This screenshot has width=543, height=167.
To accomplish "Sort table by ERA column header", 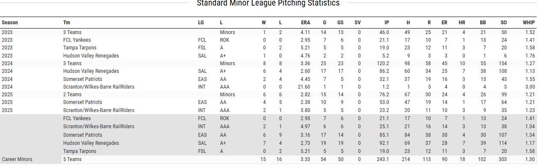I will pos(305,23).
